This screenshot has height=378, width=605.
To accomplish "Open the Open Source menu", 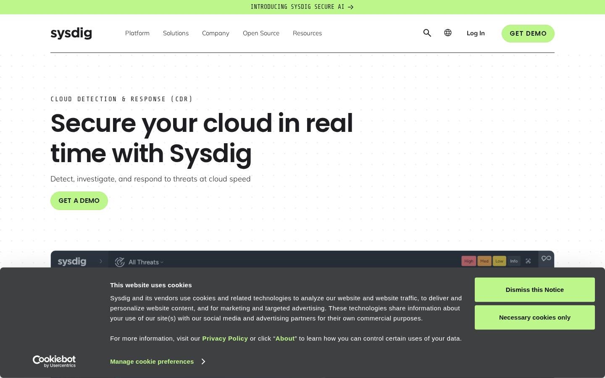I will coord(261,33).
